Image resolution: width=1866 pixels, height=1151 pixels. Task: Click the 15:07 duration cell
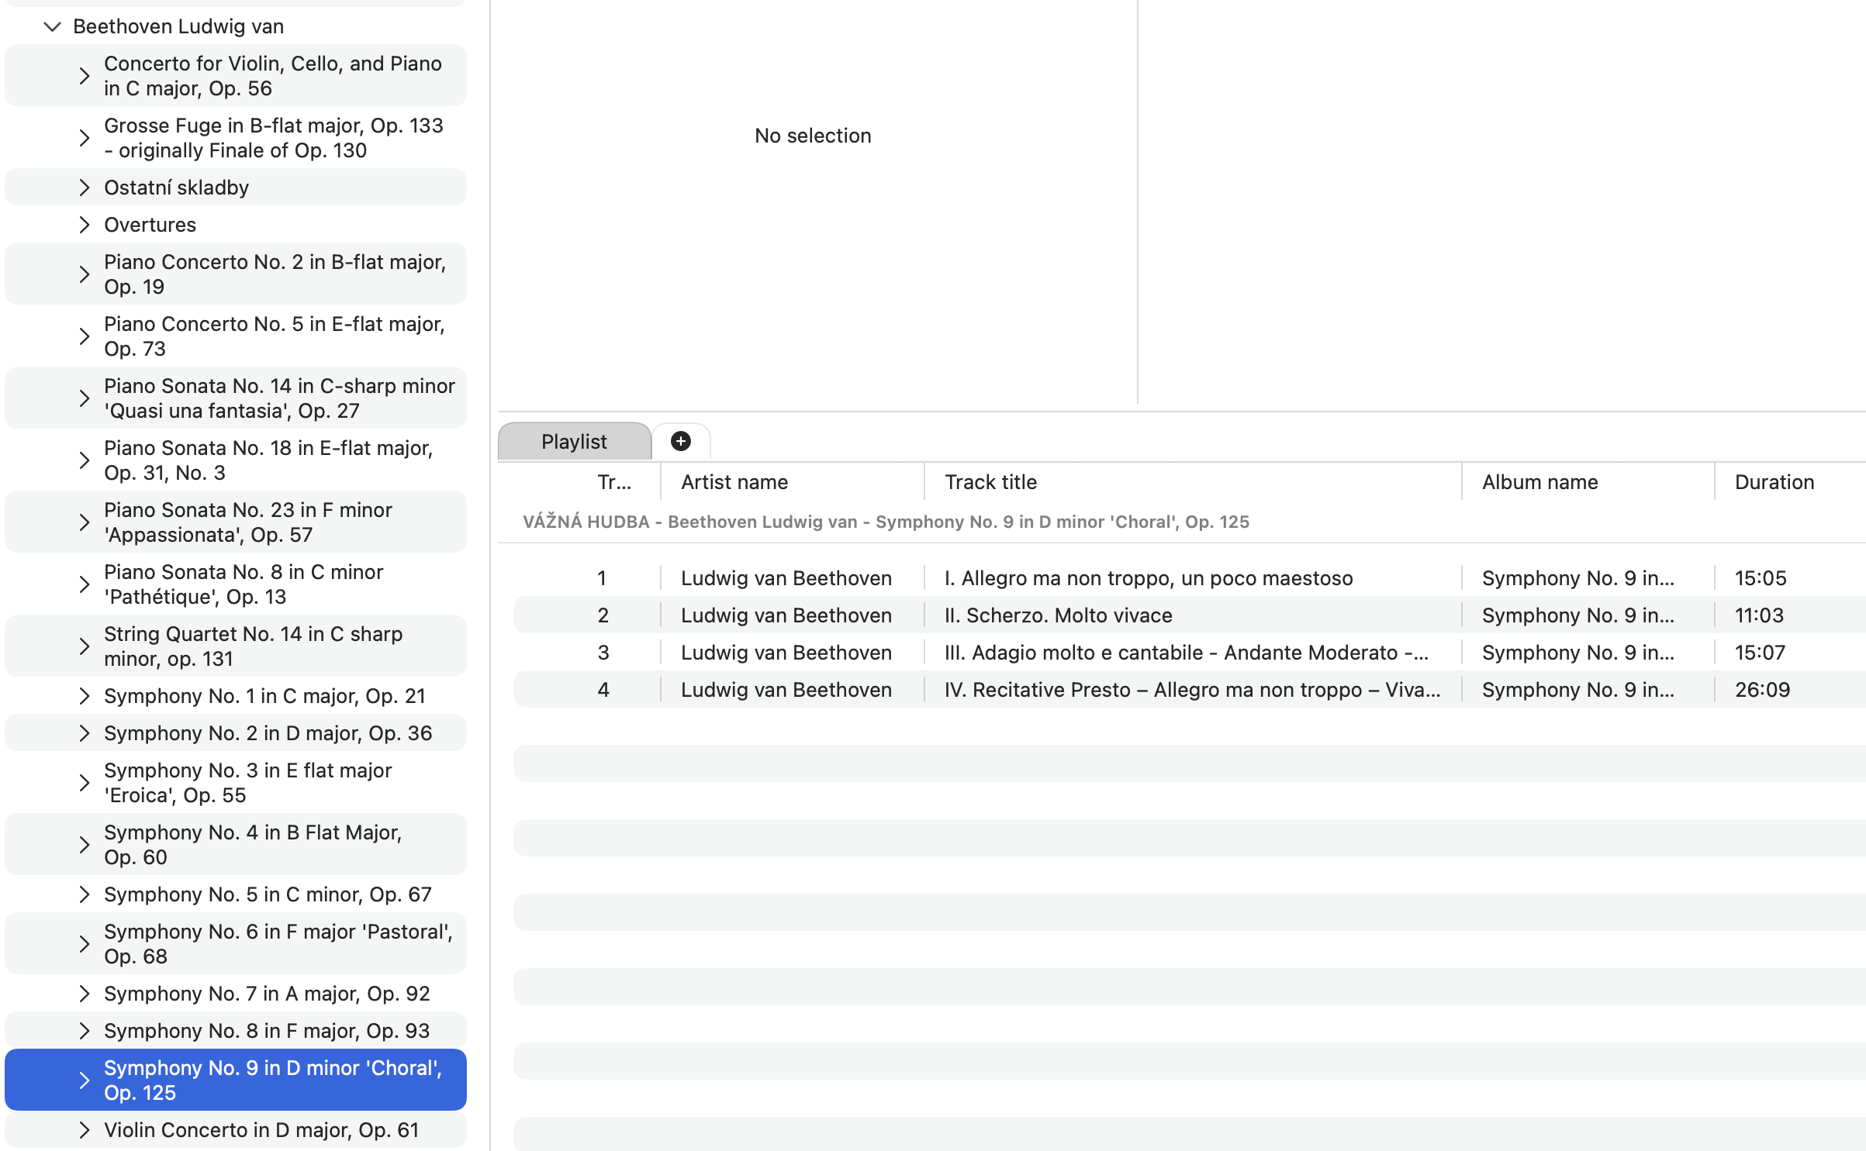click(1760, 653)
